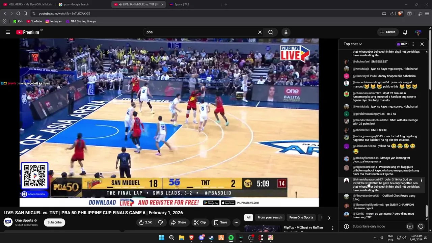Clear the 'pba' search text
This screenshot has width=432, height=243.
[260, 32]
